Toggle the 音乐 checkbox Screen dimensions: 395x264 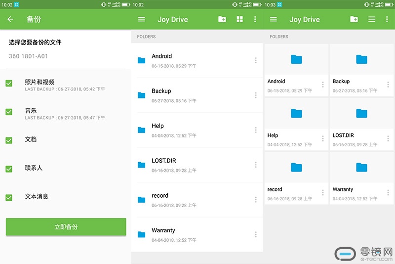pyautogui.click(x=9, y=112)
